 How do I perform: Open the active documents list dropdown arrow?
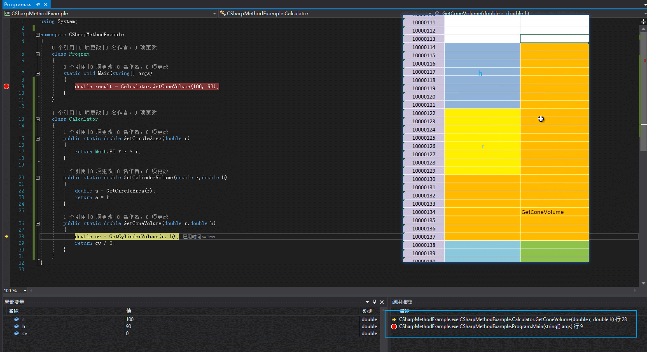pos(645,5)
